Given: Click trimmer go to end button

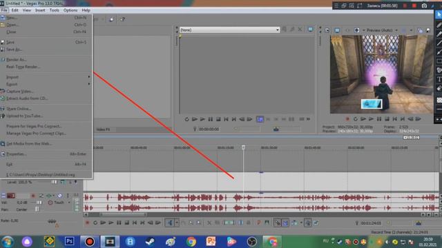Looking at the screenshot, I should 234,119.
